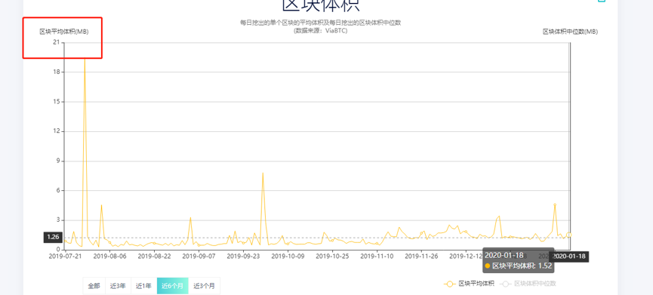Click the y-axis tick label 9

click(x=58, y=161)
